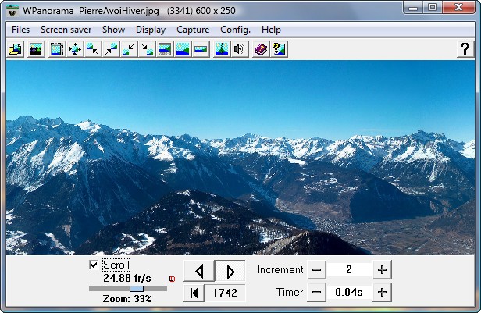Open the Show menu
This screenshot has width=481, height=313.
[113, 30]
